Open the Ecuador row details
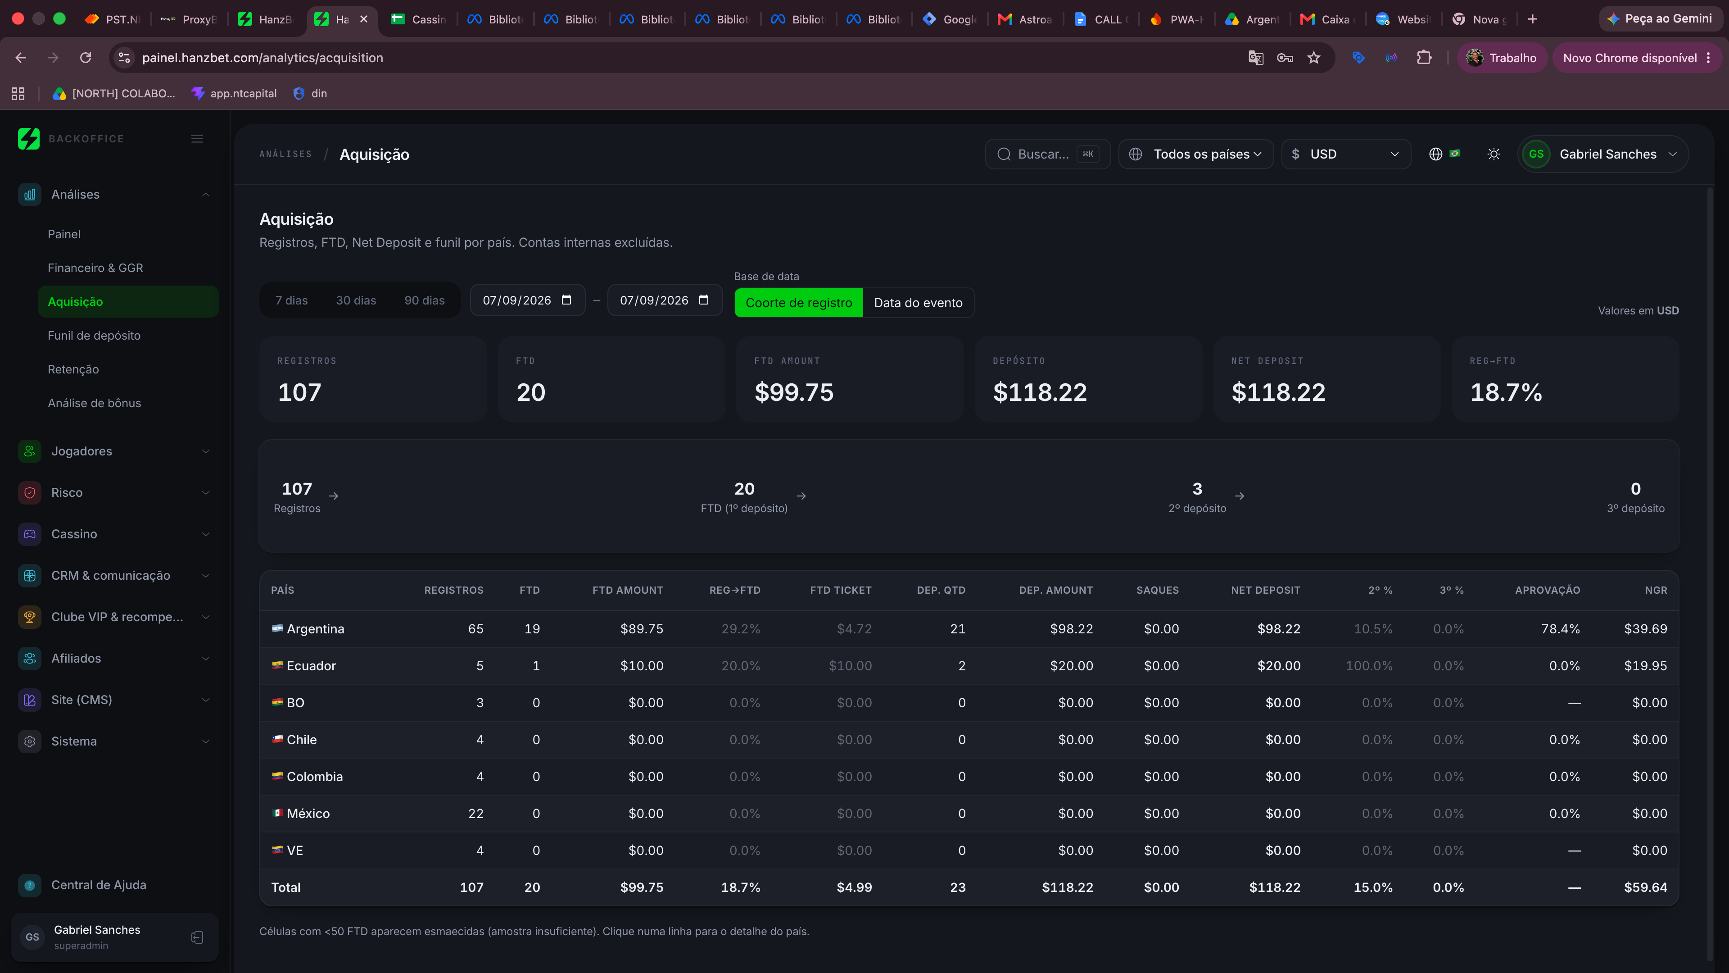 [x=969, y=665]
